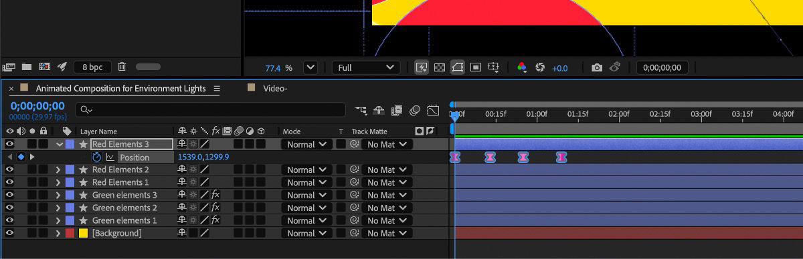Toggle mask and shape path visibility
Screen dimensions: 803x259
pyautogui.click(x=458, y=67)
